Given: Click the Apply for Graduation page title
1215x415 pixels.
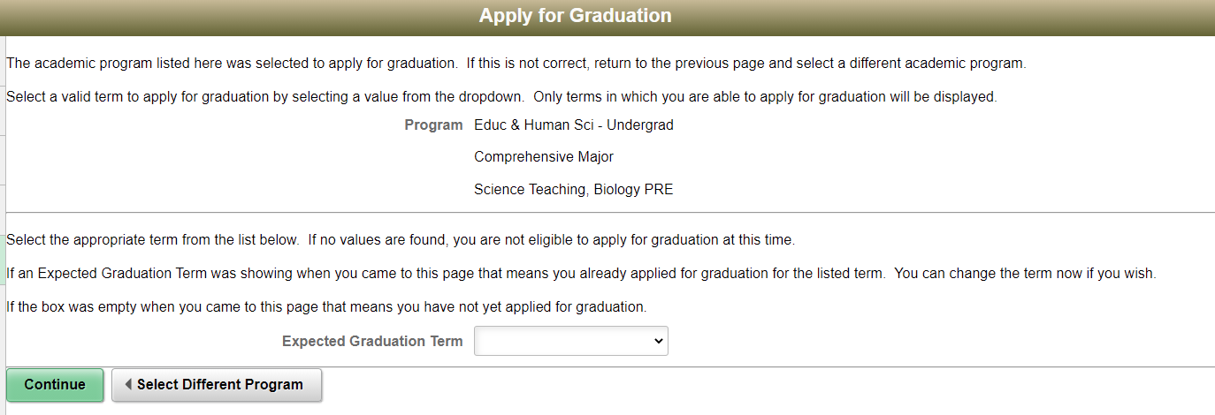Looking at the screenshot, I should [575, 16].
